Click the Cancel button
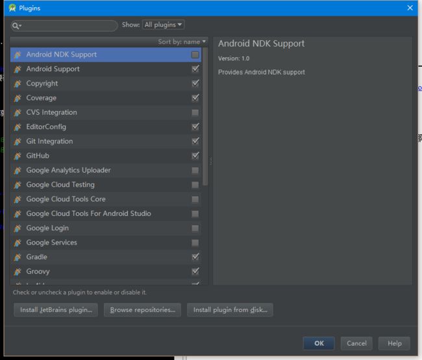This screenshot has width=422, height=360. pos(356,343)
